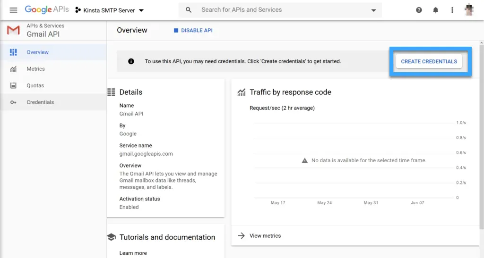Click the Metrics chart icon
This screenshot has width=484, height=258.
point(13,69)
